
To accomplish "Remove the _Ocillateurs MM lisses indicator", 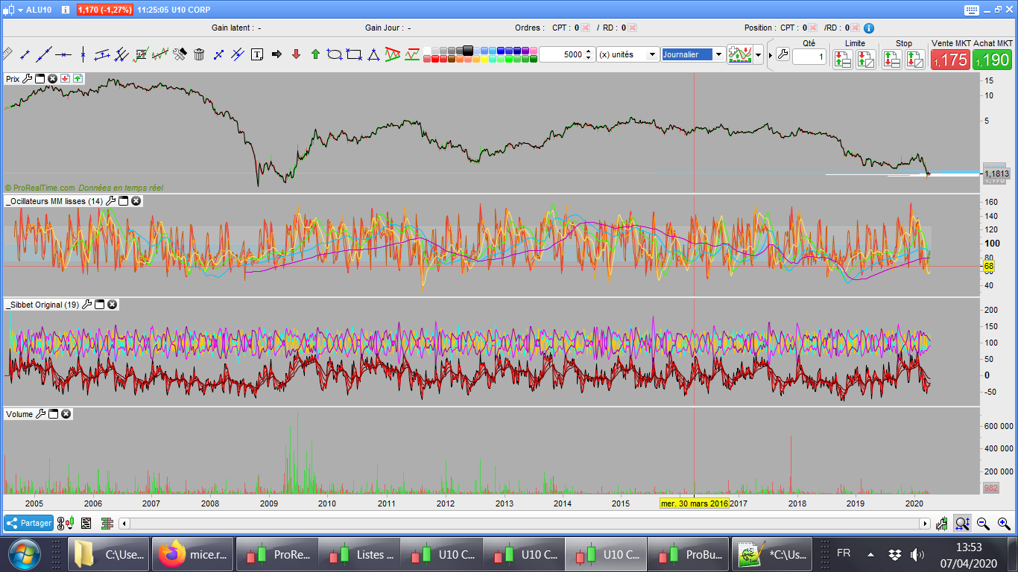I will click(136, 201).
